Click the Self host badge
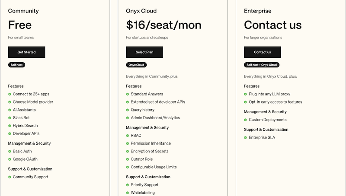The width and height of the screenshot is (346, 196). (x=16, y=65)
